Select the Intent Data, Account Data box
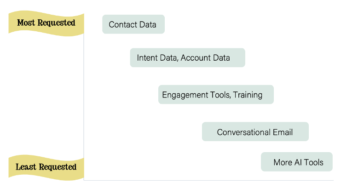 pos(187,57)
